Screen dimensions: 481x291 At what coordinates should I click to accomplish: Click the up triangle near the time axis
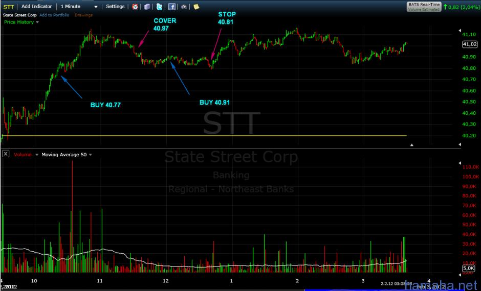[412, 145]
